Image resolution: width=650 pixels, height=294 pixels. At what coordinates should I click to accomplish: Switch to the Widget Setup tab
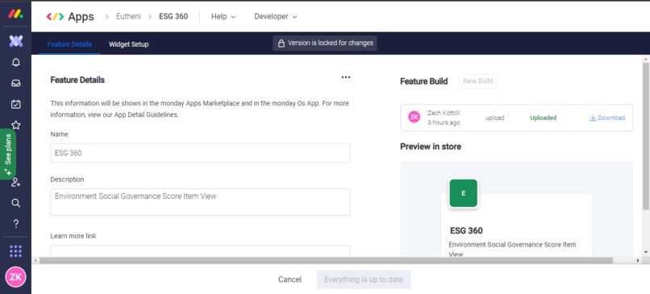click(x=128, y=44)
